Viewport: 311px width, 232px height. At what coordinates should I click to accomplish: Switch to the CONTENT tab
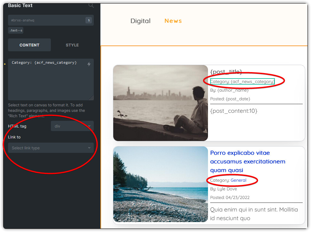pyautogui.click(x=29, y=45)
